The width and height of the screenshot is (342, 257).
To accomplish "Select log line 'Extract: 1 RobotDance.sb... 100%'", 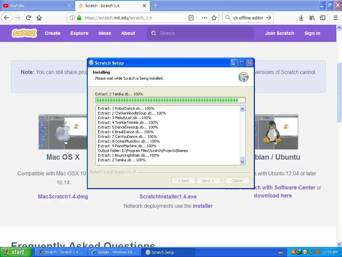I will click(126, 108).
